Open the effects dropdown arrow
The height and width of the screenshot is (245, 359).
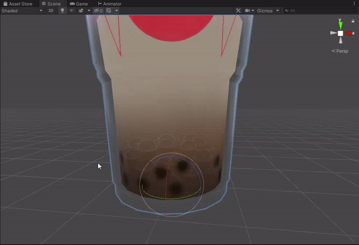click(89, 11)
